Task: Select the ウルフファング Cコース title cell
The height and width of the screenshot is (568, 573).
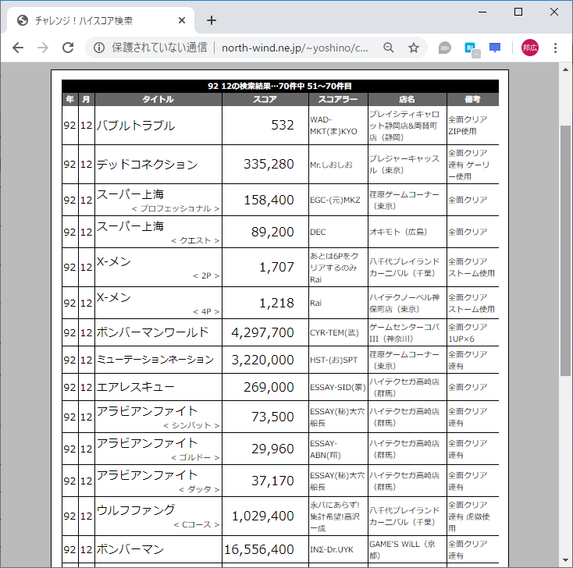Action: point(158,517)
